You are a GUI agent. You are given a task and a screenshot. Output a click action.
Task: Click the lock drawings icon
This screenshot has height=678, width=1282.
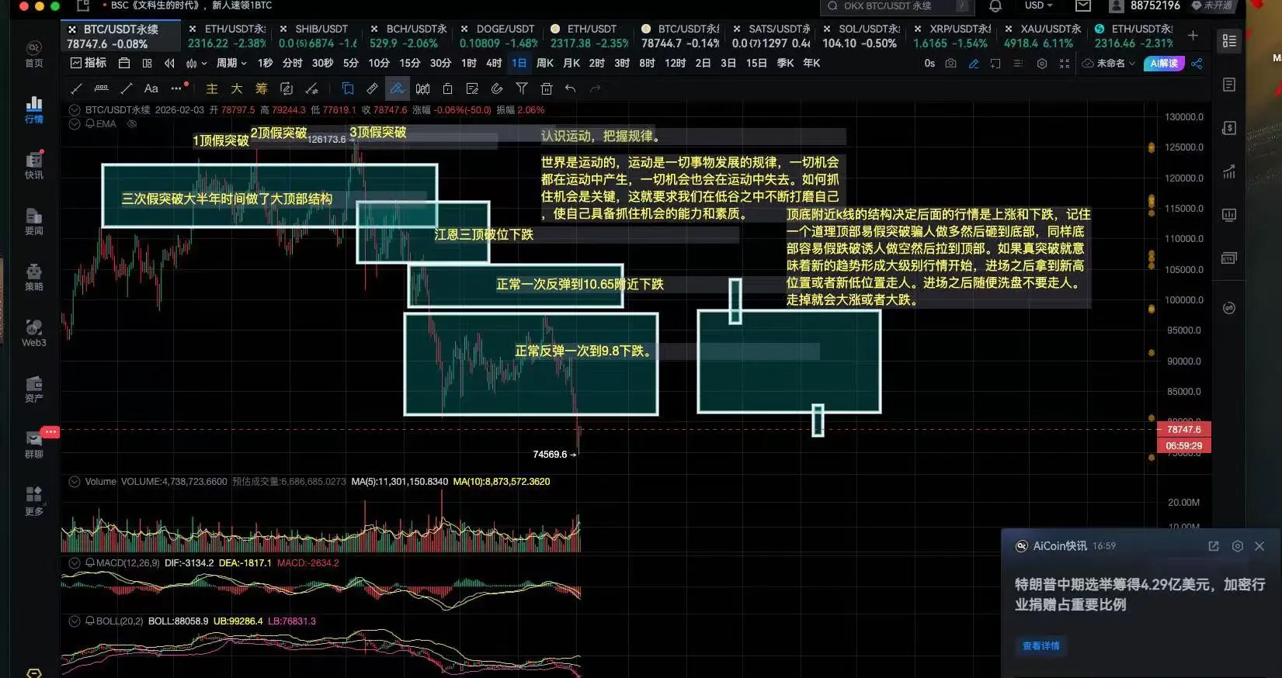click(447, 88)
